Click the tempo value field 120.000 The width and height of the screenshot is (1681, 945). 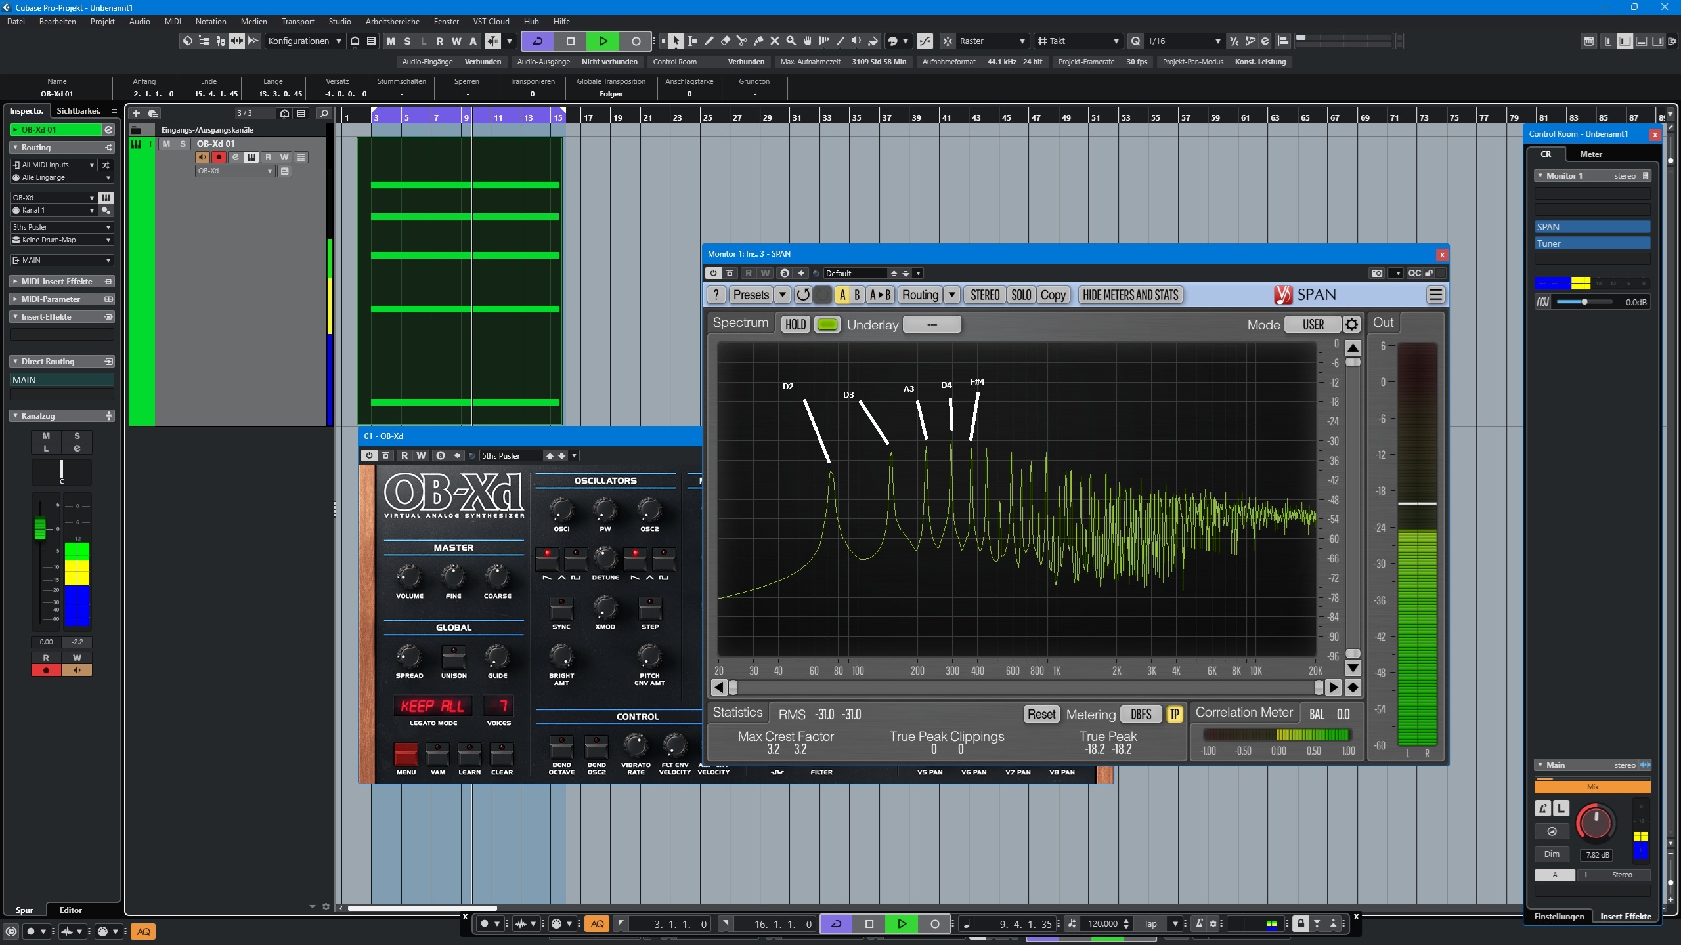[1102, 924]
